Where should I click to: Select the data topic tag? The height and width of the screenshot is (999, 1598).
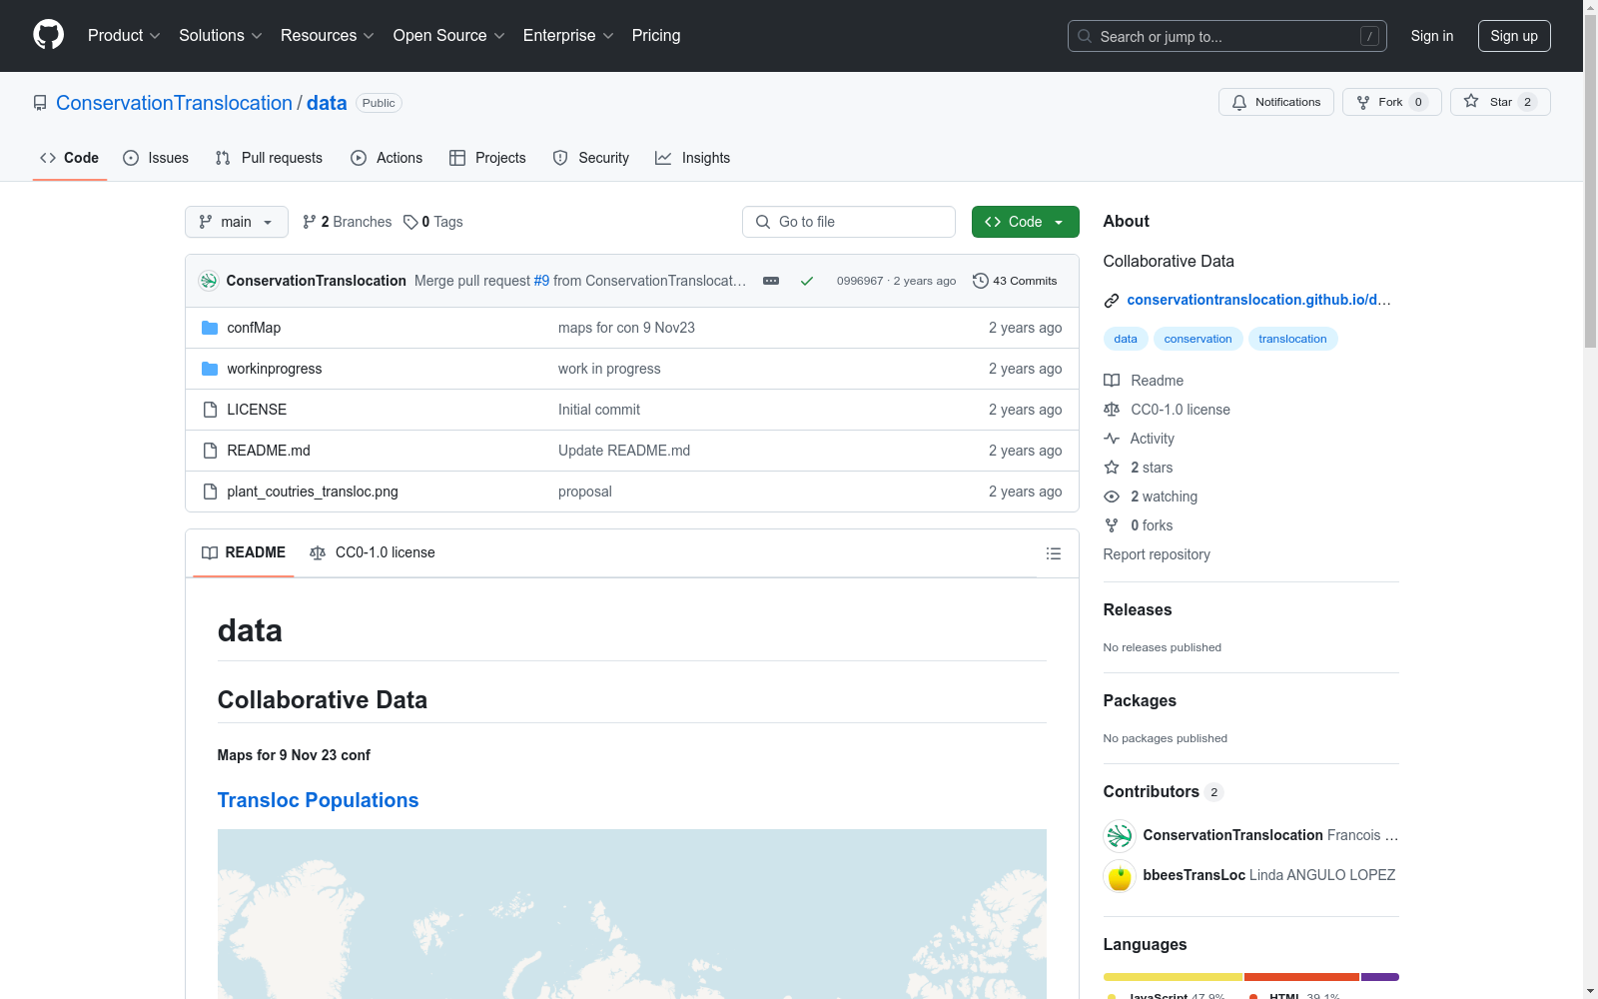pos(1126,339)
